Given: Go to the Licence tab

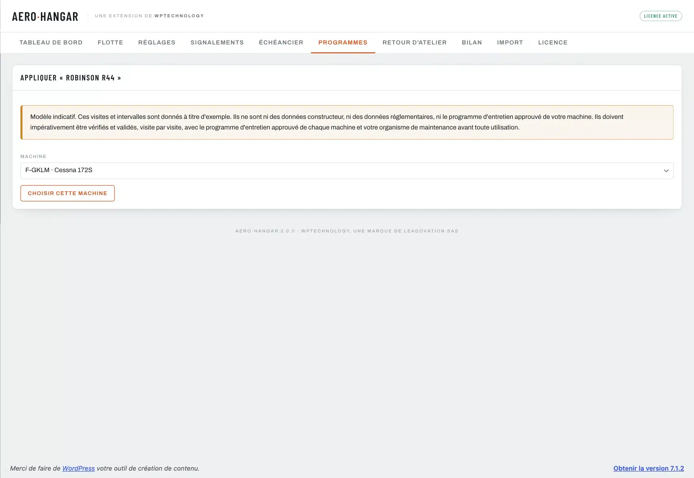Looking at the screenshot, I should coord(553,42).
